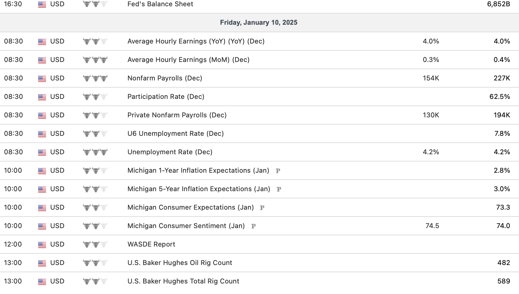Click the 6,852B value for Fed's Balance Sheet
This screenshot has width=519, height=294.
coord(498,4)
